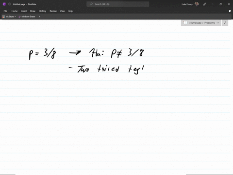Screen dimensions: 233x175
Task: Select the Medium Eraser tool
Action: pos(27,17)
